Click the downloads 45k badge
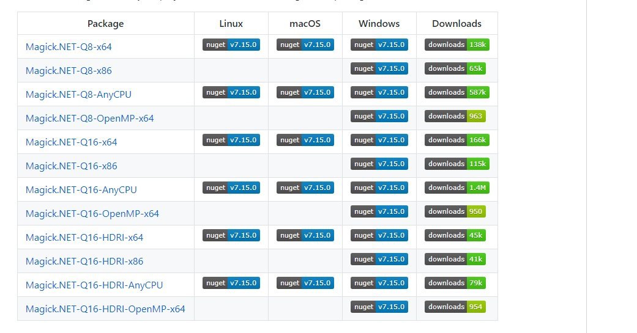 coord(455,235)
